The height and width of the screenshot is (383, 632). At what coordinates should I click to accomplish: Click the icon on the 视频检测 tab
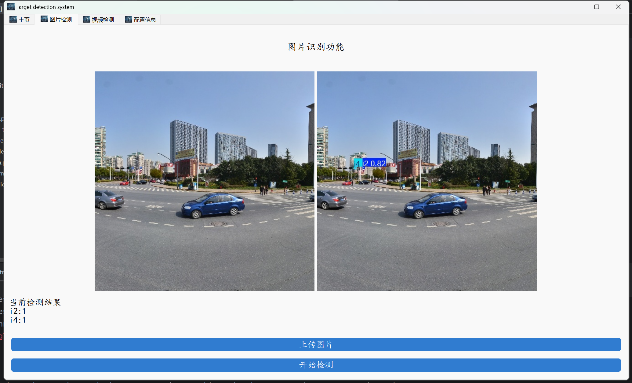point(86,20)
